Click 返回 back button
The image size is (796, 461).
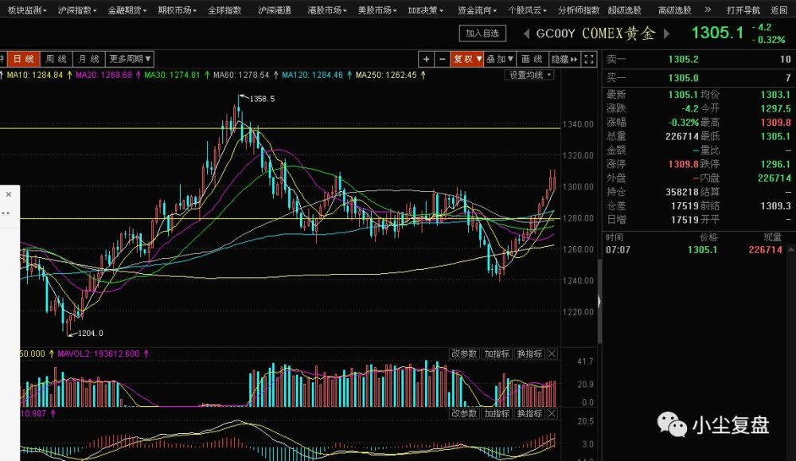(778, 10)
